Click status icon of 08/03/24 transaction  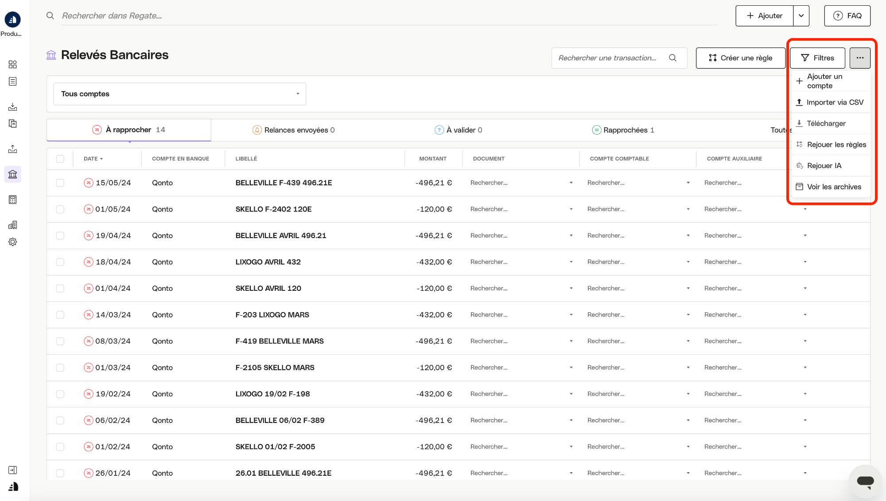[x=89, y=341]
